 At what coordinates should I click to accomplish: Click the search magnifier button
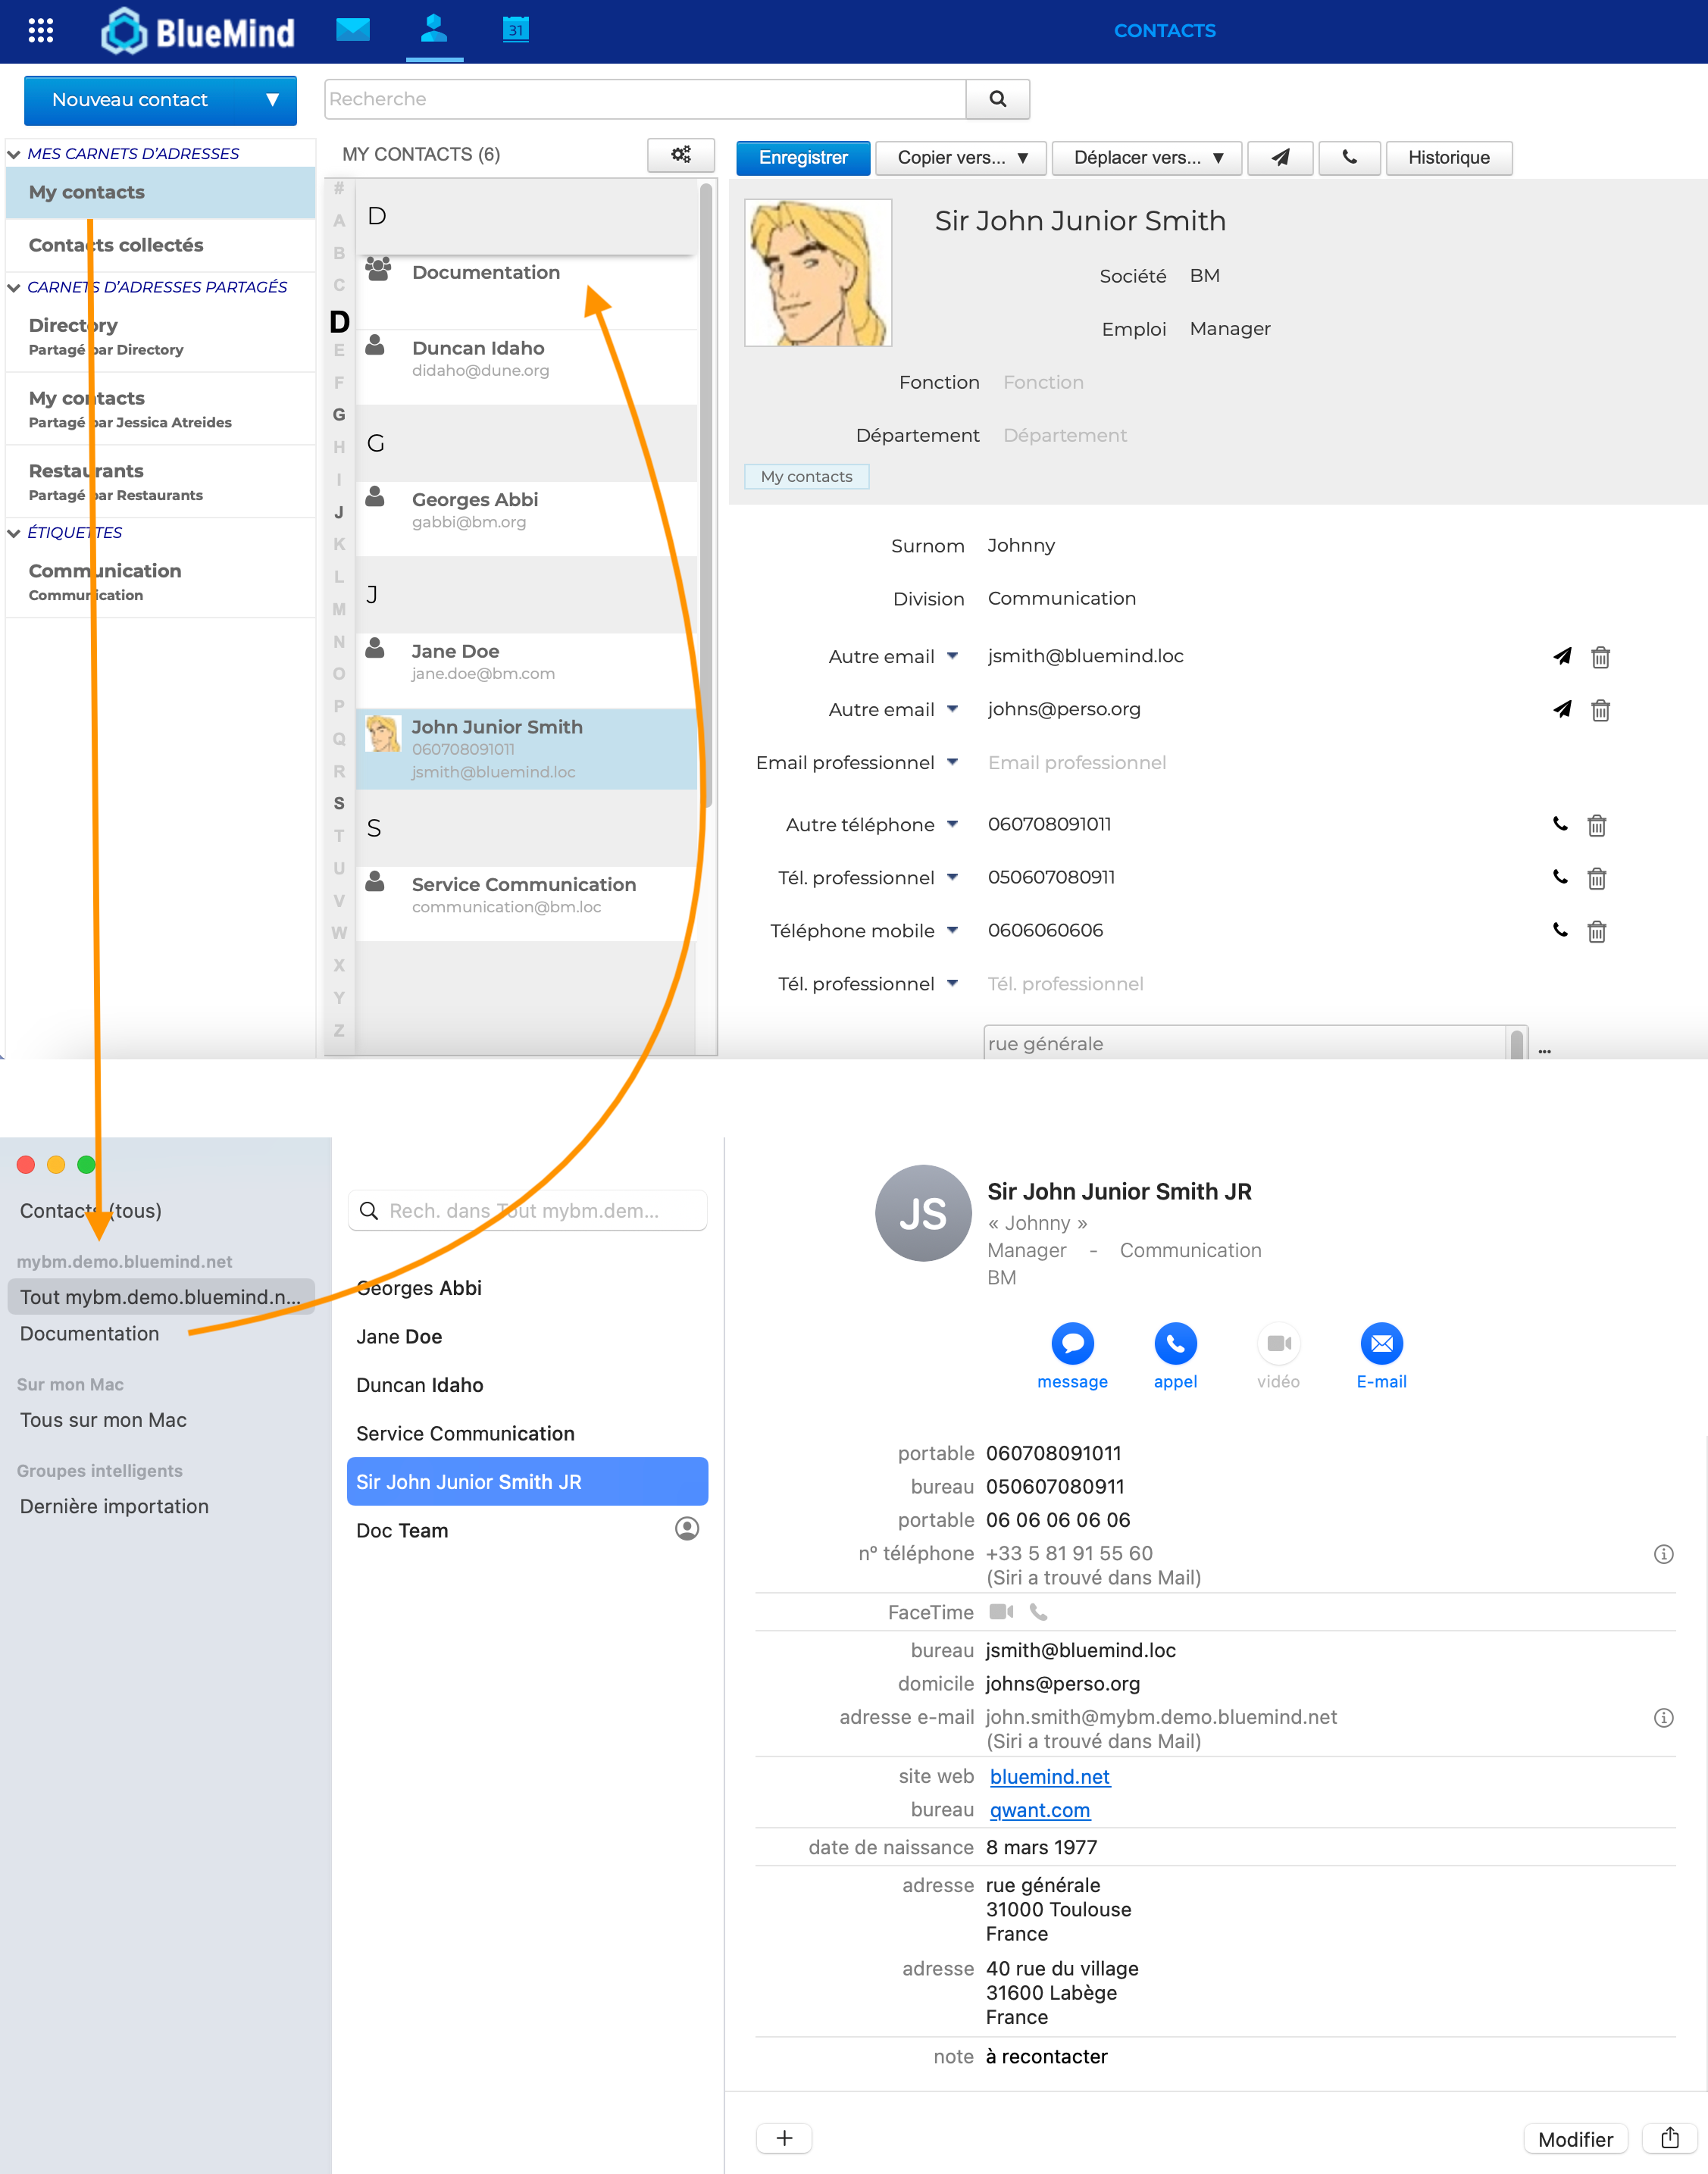click(997, 99)
